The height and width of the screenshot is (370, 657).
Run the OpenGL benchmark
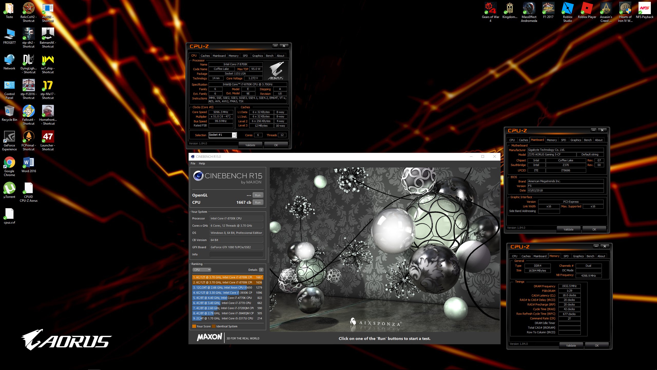pyautogui.click(x=258, y=195)
